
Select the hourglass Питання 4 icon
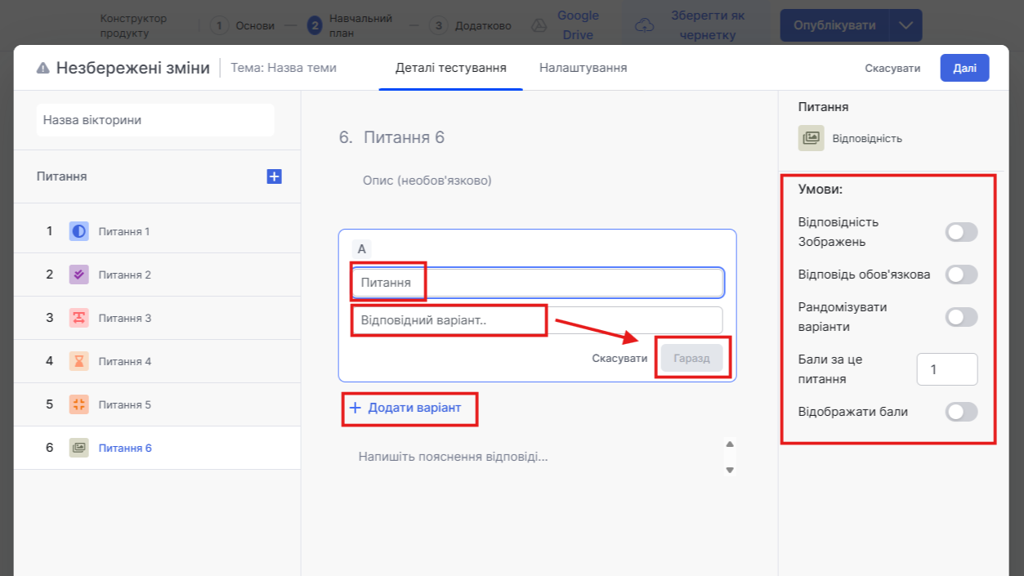78,361
